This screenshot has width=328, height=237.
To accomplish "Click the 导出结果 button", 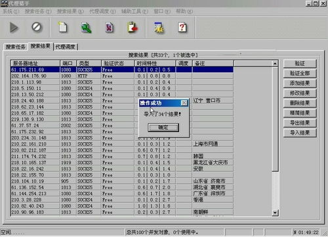I will pyautogui.click(x=300, y=123).
